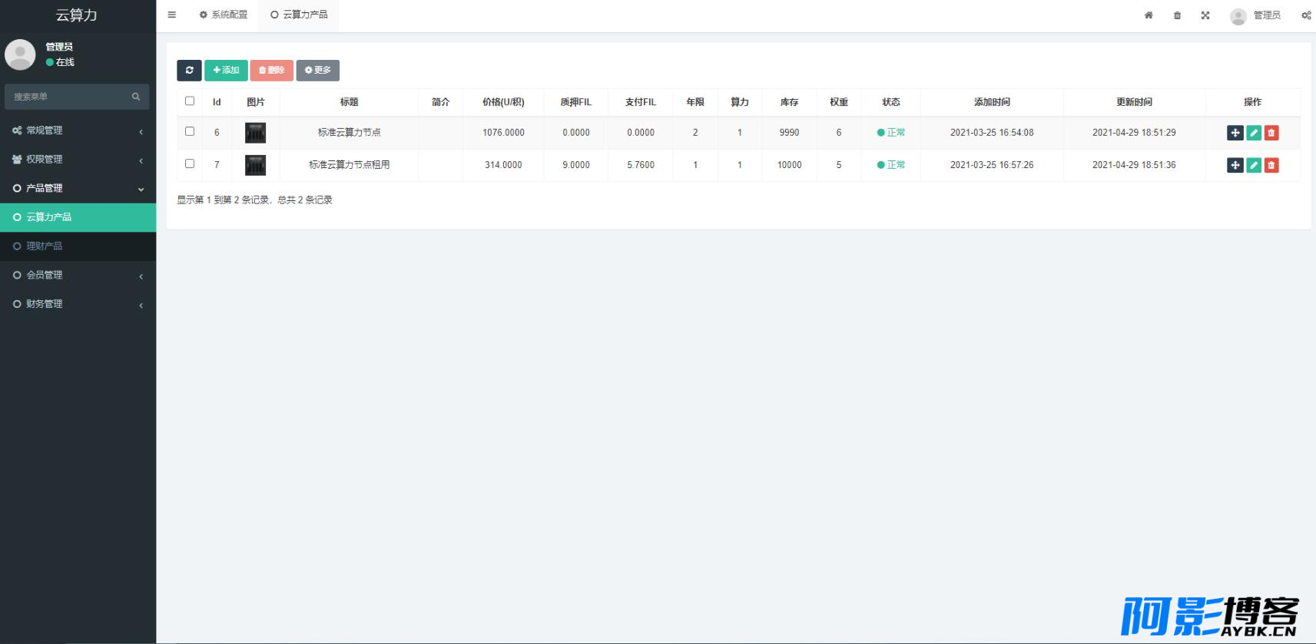
Task: Click the 正常 status of row Id 7
Action: pyautogui.click(x=891, y=165)
